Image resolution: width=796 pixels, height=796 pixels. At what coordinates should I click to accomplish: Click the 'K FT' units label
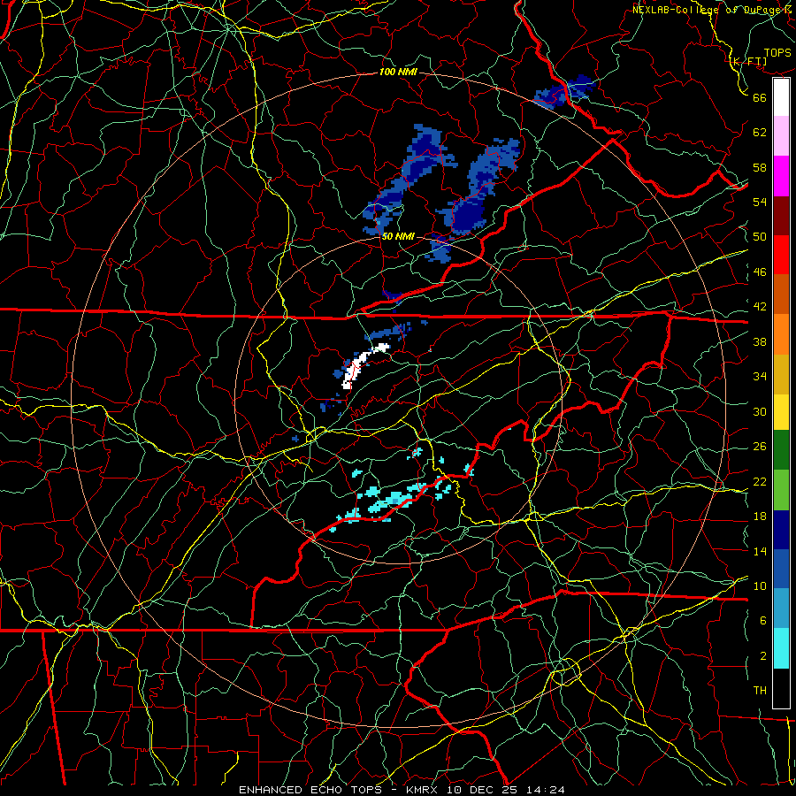click(748, 61)
